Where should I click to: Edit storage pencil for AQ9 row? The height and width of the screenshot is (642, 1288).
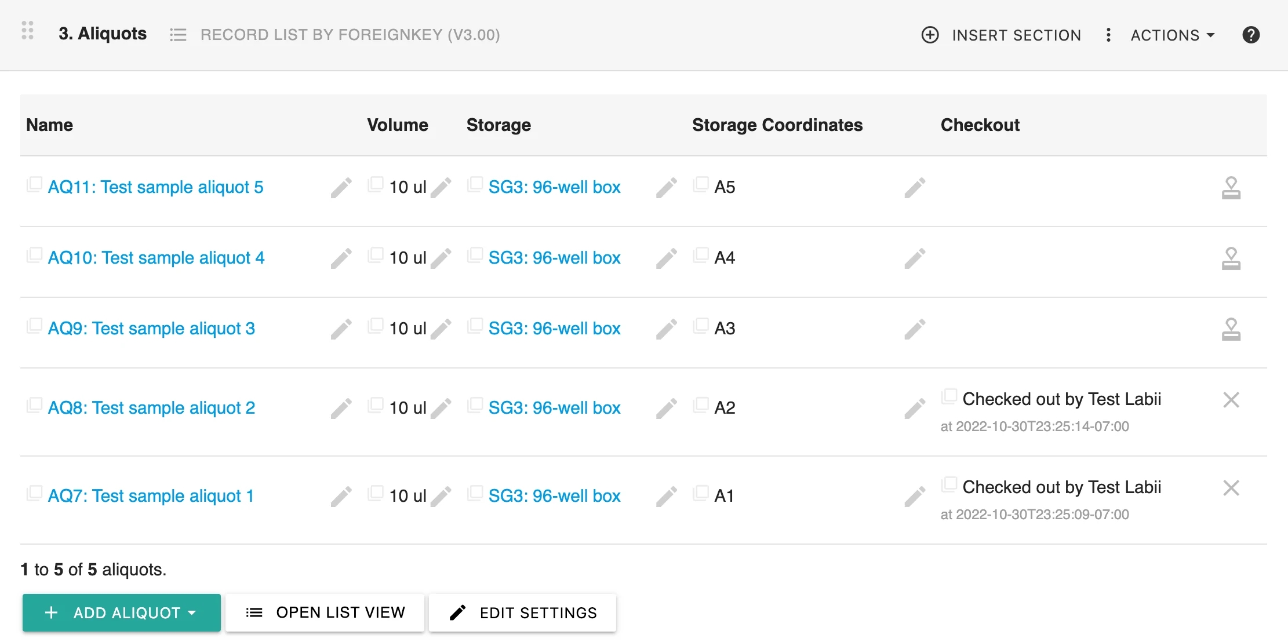point(666,329)
